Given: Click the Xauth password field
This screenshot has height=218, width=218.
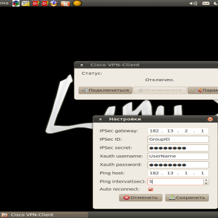Looking at the screenshot, I should (x=178, y=165).
